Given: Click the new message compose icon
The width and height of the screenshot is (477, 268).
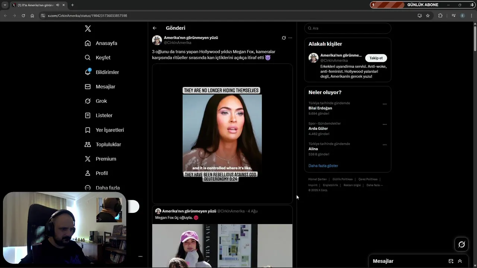Looking at the screenshot, I should (451, 261).
